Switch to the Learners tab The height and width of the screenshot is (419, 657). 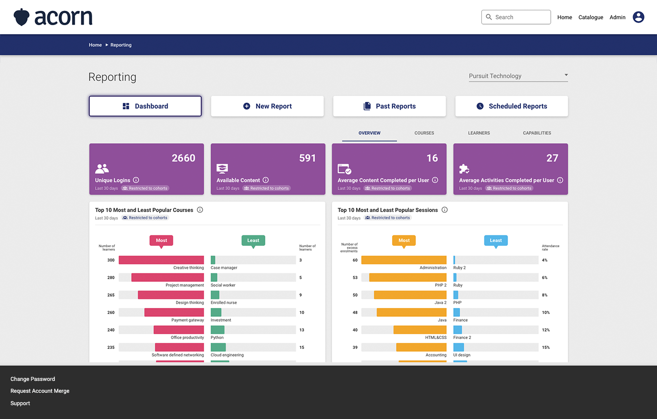pyautogui.click(x=479, y=133)
